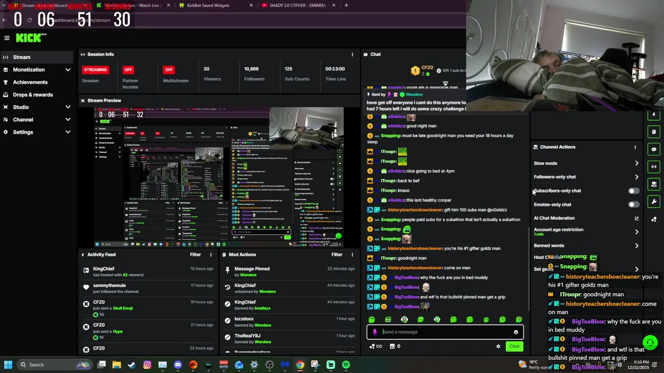Click the lightning bolt quick actions icon
664x373 pixels.
click(x=654, y=114)
